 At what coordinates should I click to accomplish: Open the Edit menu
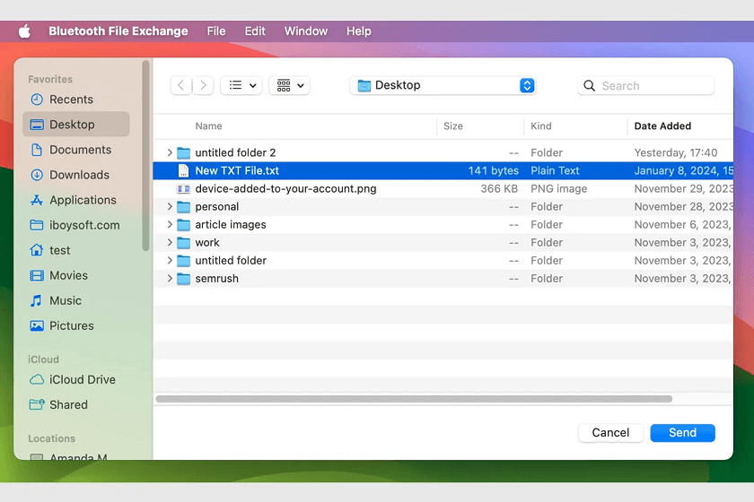pos(255,31)
